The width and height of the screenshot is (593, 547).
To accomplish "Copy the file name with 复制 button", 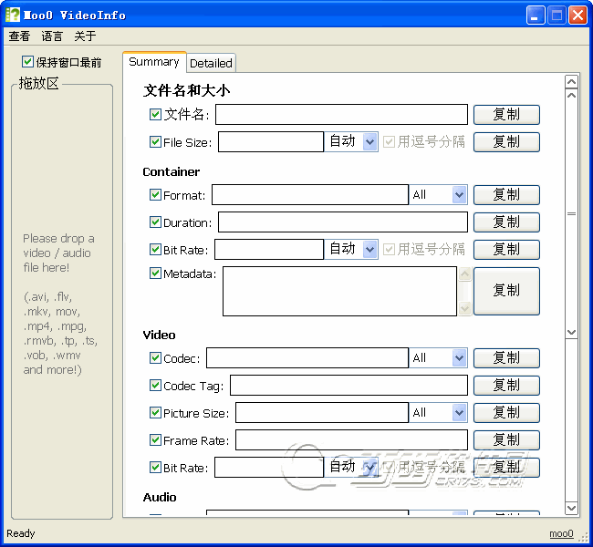I will [x=506, y=115].
